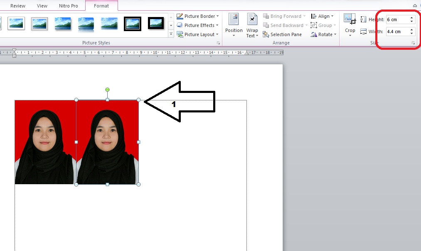This screenshot has width=421, height=251.
Task: Edit the Height field showing 6 cm
Action: pos(398,19)
